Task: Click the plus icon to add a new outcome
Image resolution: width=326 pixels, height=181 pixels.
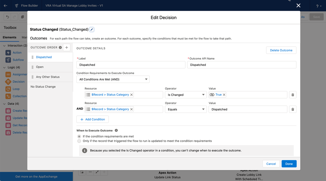Action: point(66,47)
